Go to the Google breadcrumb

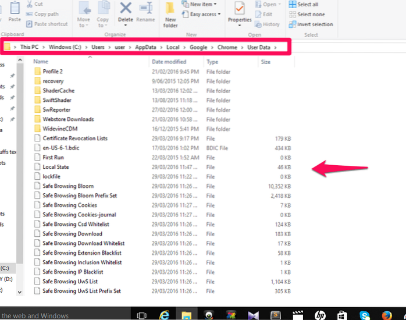198,47
